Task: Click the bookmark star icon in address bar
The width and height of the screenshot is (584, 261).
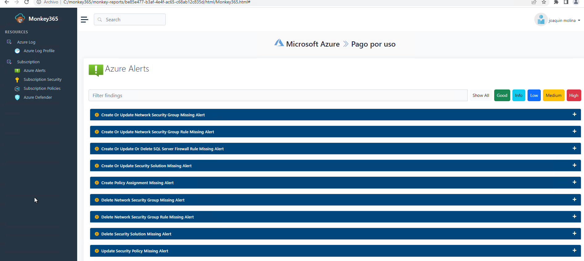Action: tap(544, 2)
